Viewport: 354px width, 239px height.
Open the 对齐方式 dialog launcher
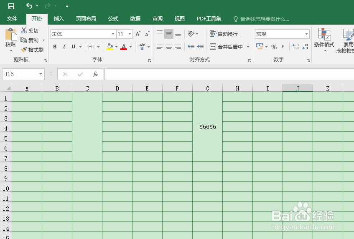coord(250,60)
